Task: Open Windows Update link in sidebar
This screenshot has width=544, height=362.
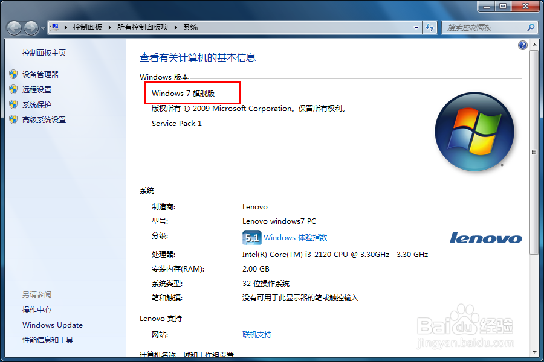Action: point(53,325)
